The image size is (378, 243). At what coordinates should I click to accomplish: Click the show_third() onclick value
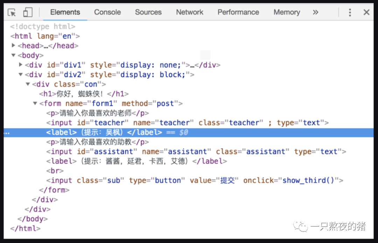point(308,180)
